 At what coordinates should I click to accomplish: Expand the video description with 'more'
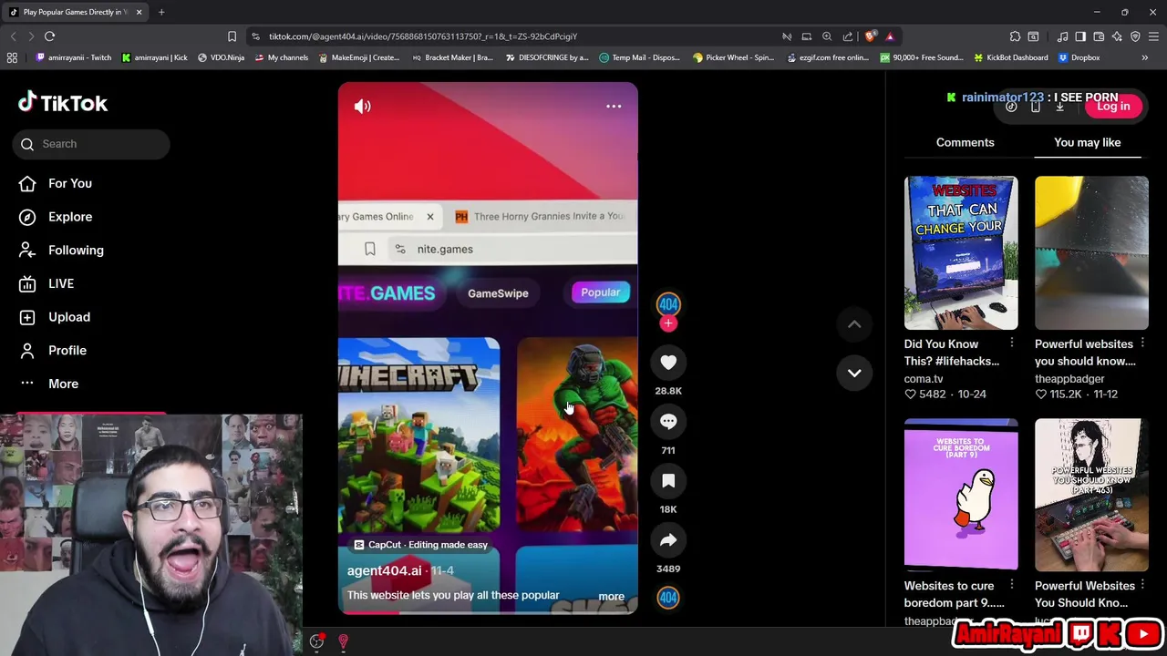611,597
